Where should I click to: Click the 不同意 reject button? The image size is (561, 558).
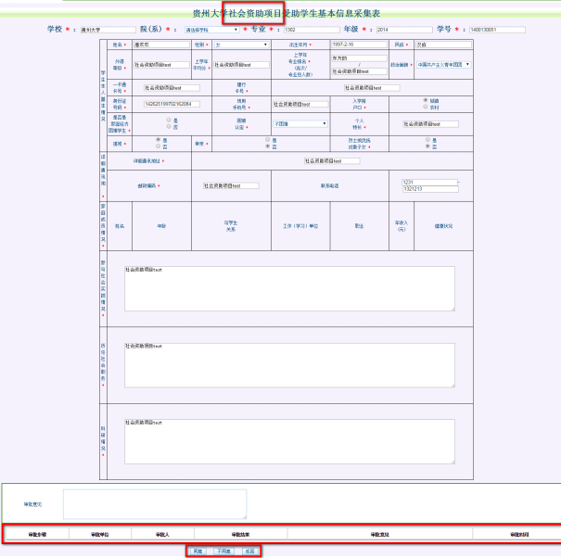(224, 552)
